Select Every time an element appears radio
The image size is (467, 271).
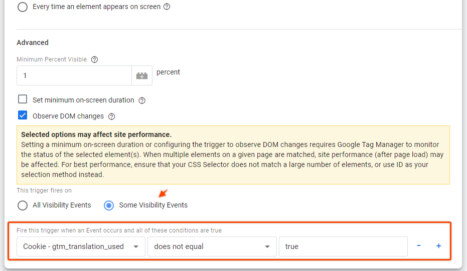pos(23,7)
